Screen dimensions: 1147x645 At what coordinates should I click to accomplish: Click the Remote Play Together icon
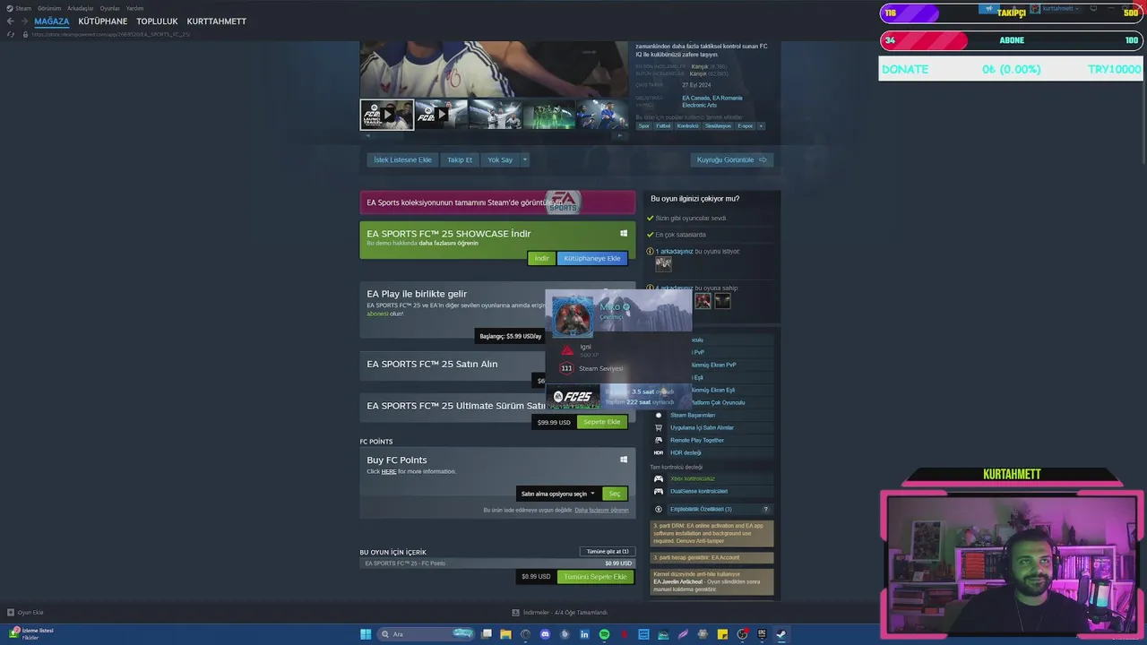659,440
